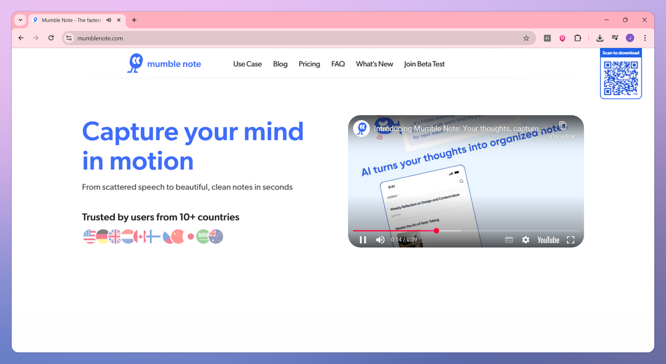The image size is (666, 364).
Task: Click the Japan flag icon
Action: tap(190, 237)
